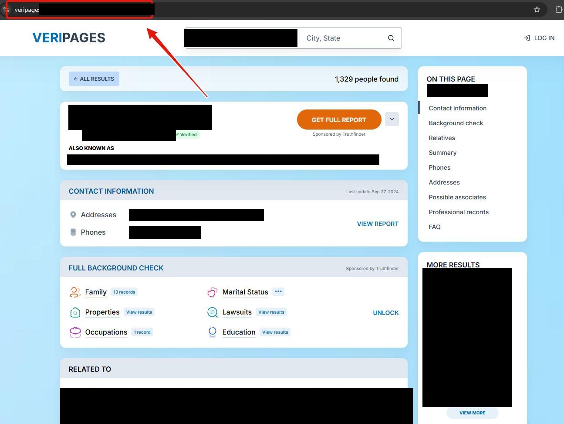Click the LOG IN link

(539, 38)
